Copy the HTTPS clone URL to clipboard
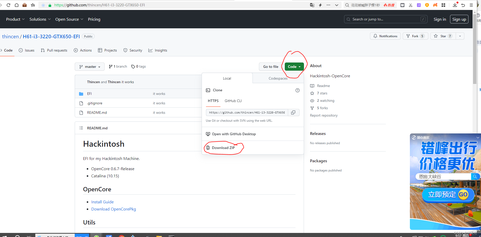Viewport: 481px width, 237px height. coord(293,113)
